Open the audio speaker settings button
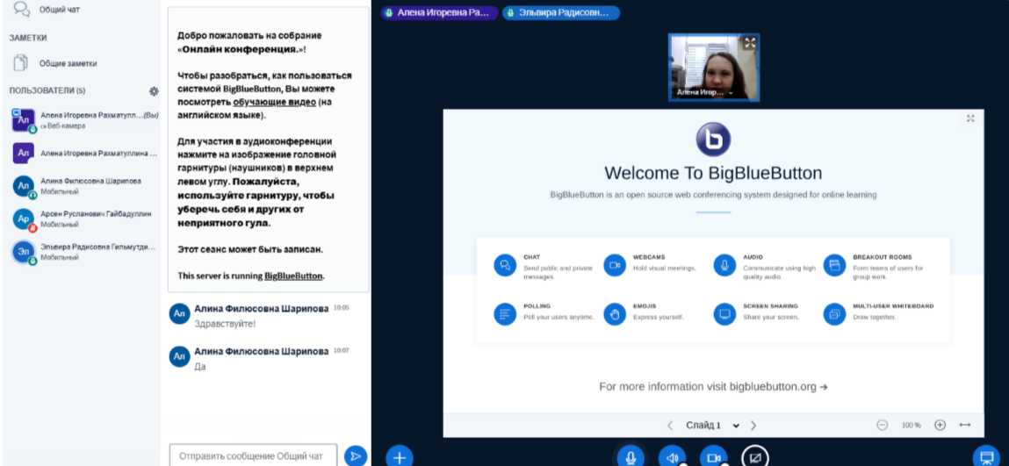This screenshot has width=1009, height=466. coord(672,456)
